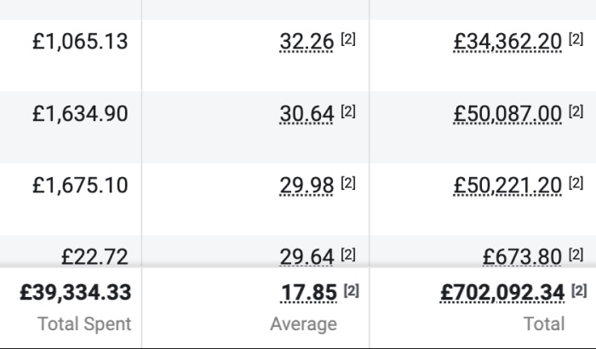The width and height of the screenshot is (596, 349).
Task: Click footnote [2] beside 29.98
Action: click(348, 182)
